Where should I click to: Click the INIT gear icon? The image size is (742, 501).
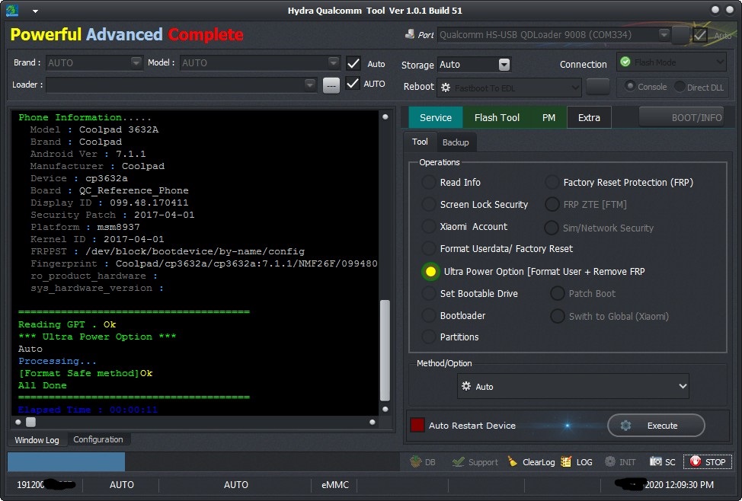pos(610,461)
